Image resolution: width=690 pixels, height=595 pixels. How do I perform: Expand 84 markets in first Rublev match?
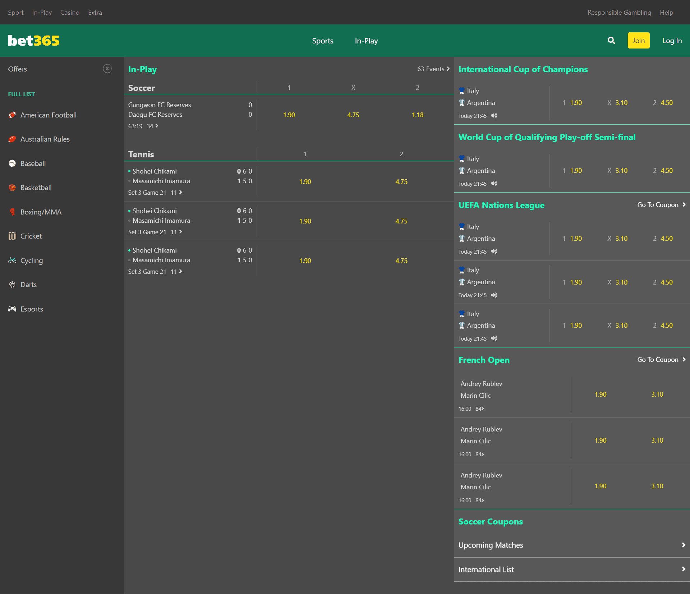[x=480, y=409]
